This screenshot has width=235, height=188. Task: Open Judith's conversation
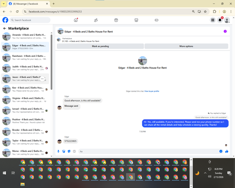(25, 68)
